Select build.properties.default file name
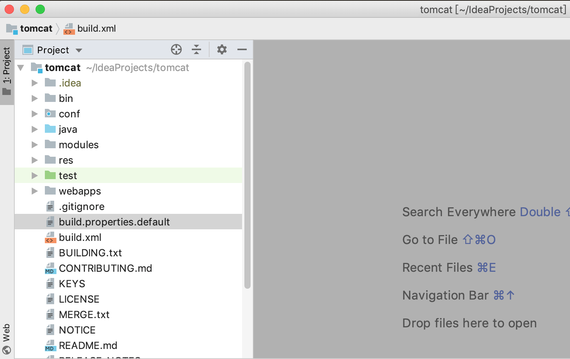The image size is (570, 359). 114,222
